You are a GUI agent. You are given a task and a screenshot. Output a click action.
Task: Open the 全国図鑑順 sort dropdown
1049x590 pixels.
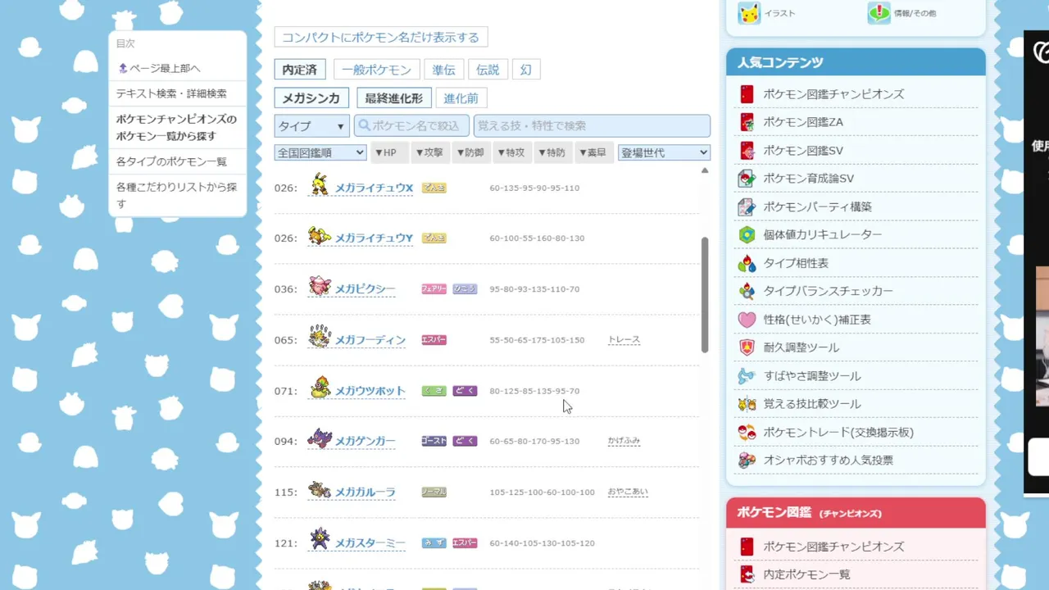tap(320, 152)
